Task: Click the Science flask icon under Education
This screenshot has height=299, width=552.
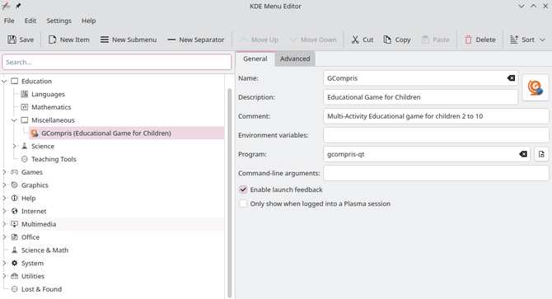Action: point(24,147)
